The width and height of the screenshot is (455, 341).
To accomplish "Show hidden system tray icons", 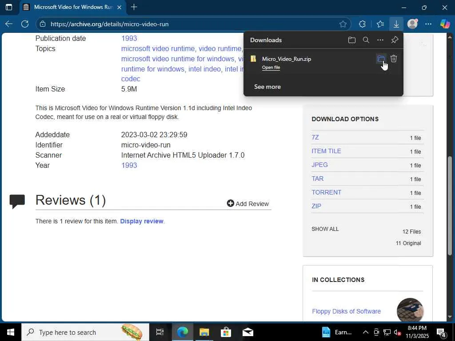I will point(366,332).
